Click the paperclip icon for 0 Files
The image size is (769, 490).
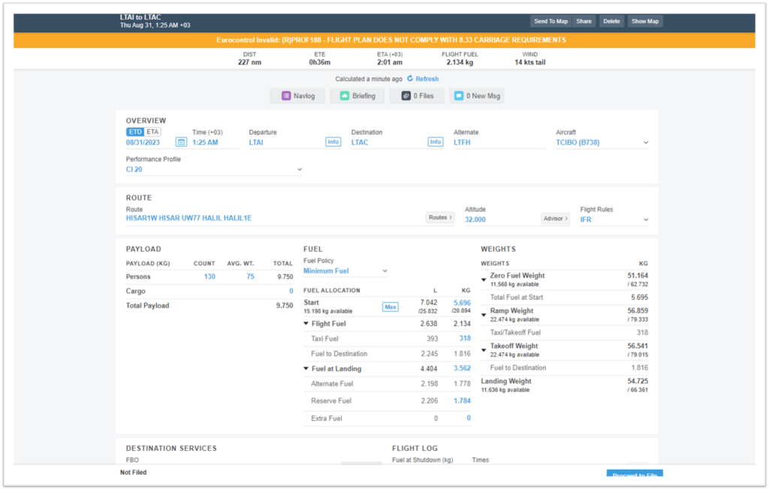coord(406,95)
